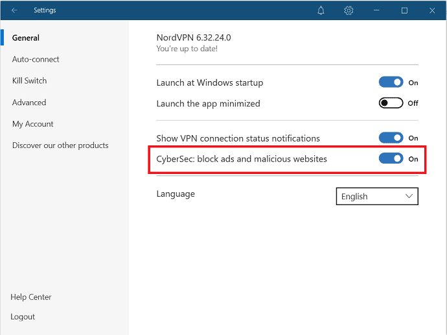Maximize the NordVPN window

pyautogui.click(x=404, y=10)
